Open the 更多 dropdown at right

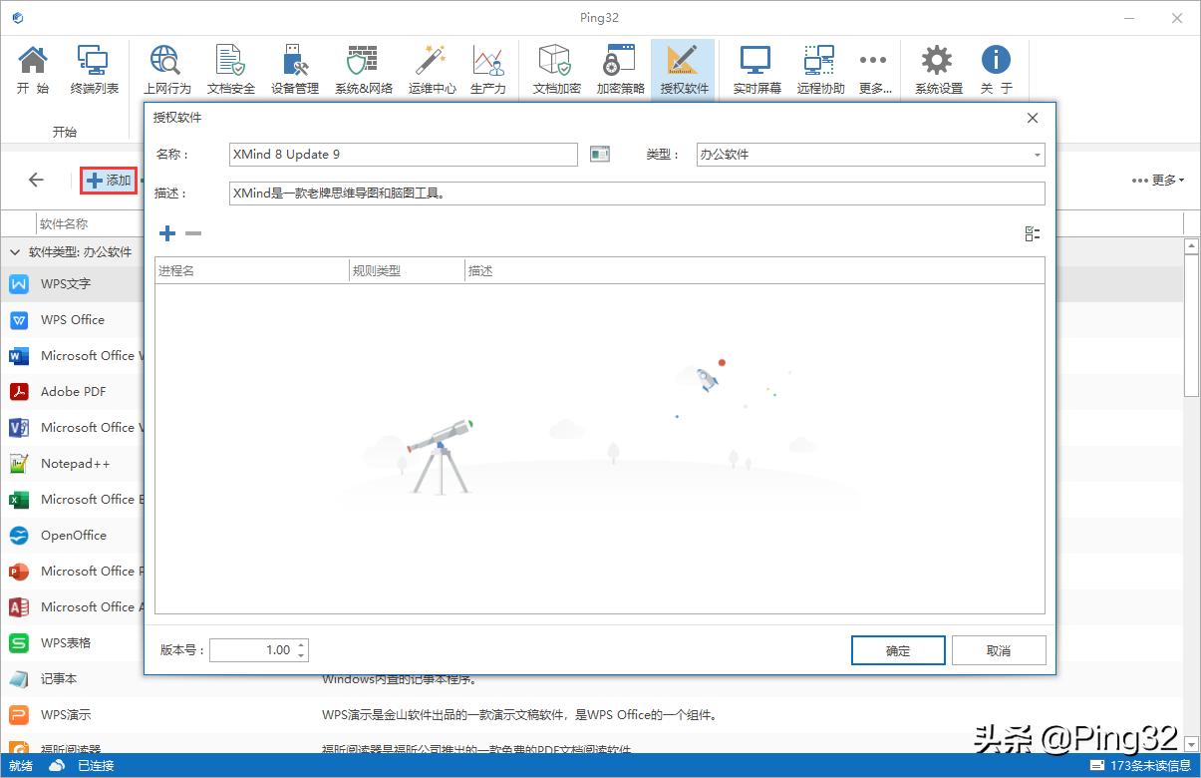coord(1158,181)
